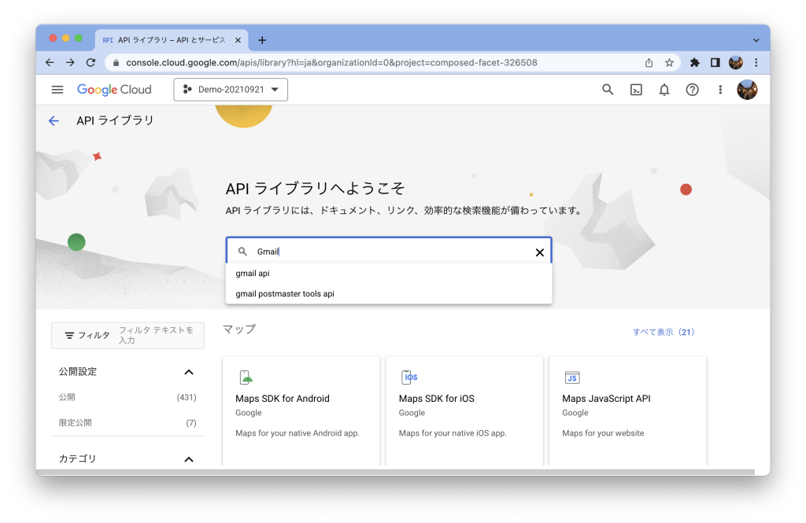Screen dimensions: 806x523
Task: Collapse the 公開設定 section
Action: click(x=189, y=372)
